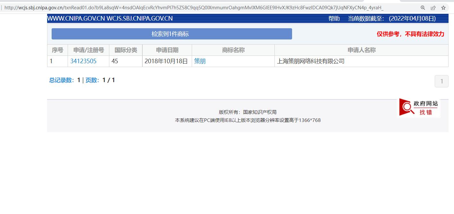Bookmark this page via the star icon
Screen dimensions: 454x214
pyautogui.click(x=444, y=7)
